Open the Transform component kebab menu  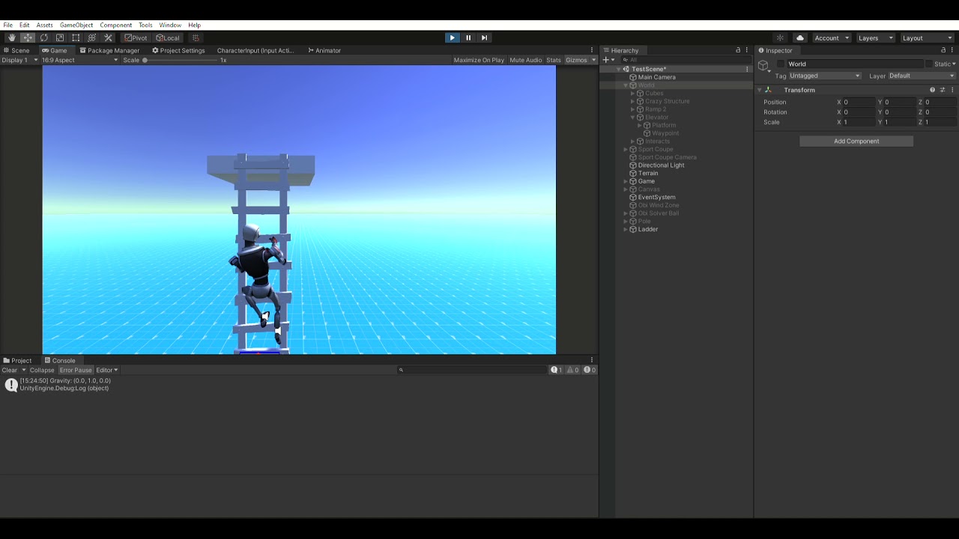pyautogui.click(x=952, y=90)
